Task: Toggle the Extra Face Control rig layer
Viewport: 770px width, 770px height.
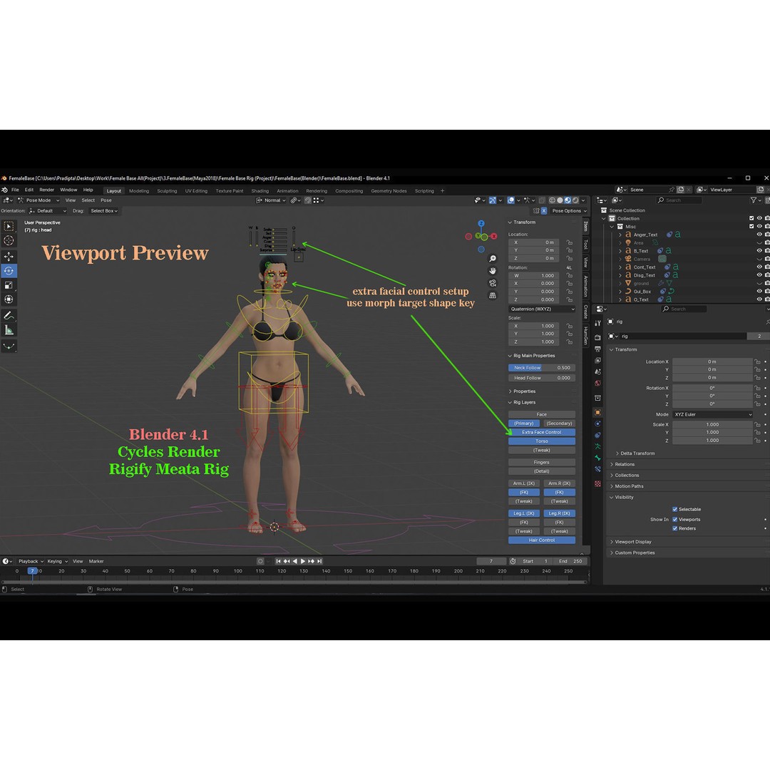Action: (542, 432)
